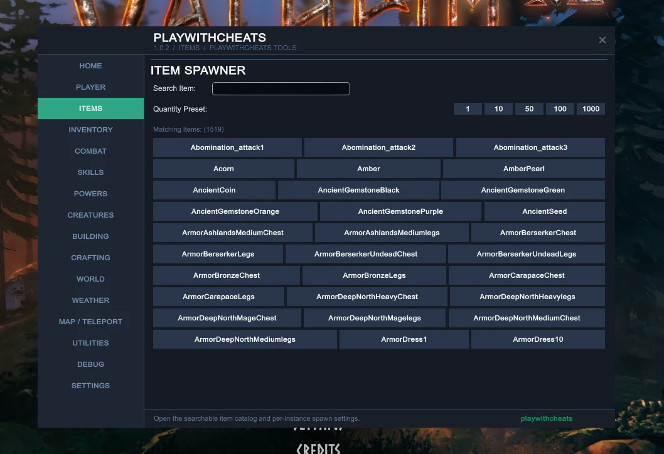Spawn ArmorBerserkerUndeadChest item
Screen dimensions: 664x454
point(366,254)
